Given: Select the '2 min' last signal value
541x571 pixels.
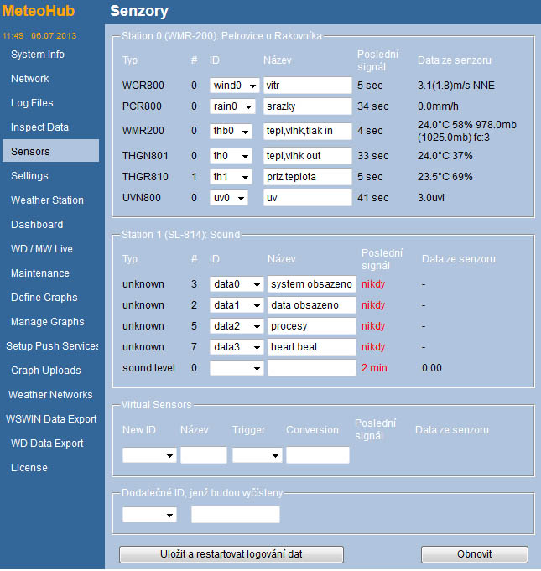Looking at the screenshot, I should pyautogui.click(x=374, y=368).
